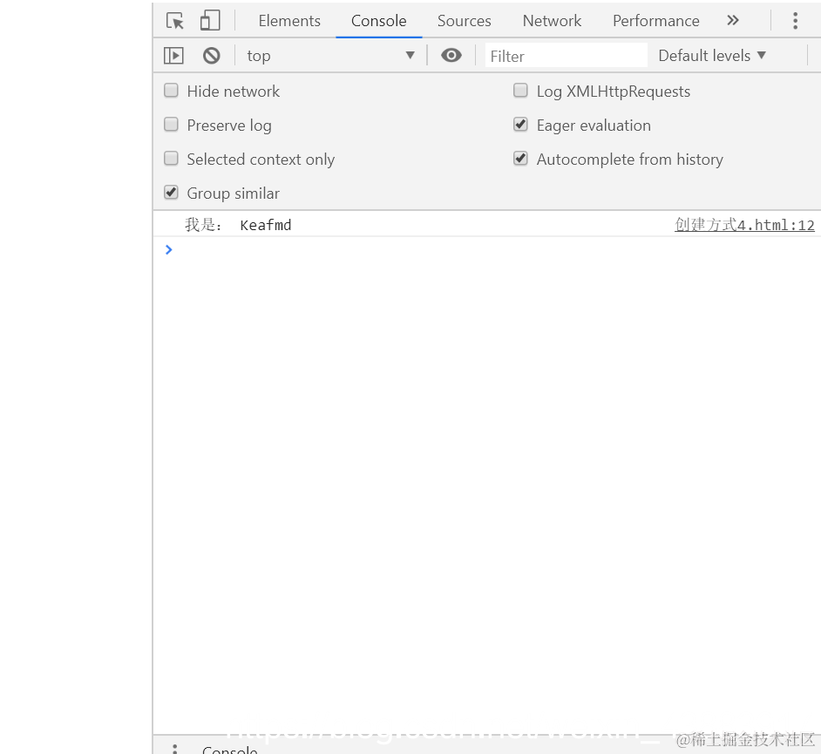Open the Sources tab
The width and height of the screenshot is (821, 754).
point(465,21)
